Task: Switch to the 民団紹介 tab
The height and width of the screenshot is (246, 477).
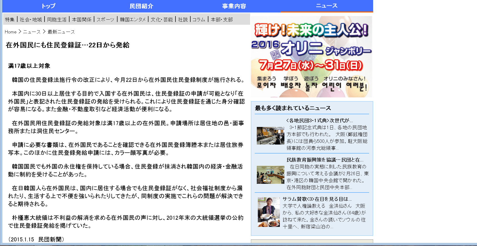Action: coord(141,6)
